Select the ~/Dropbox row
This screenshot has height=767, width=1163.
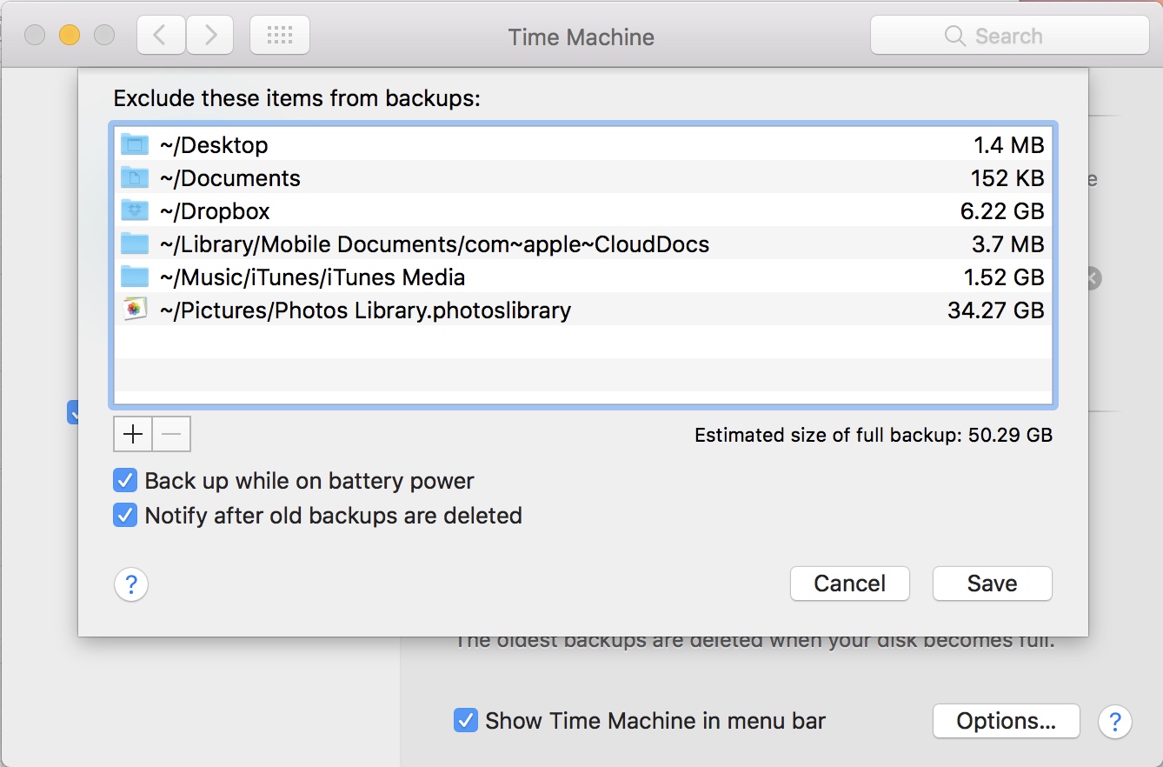pos(582,210)
